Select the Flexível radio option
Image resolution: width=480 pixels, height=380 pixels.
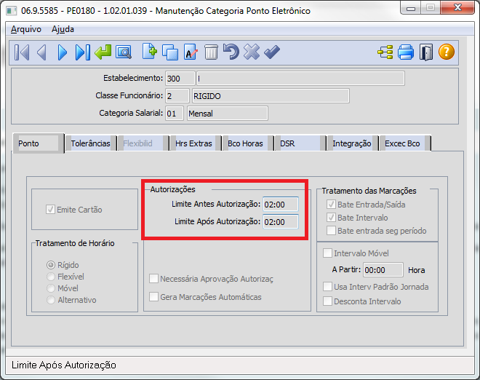(51, 277)
